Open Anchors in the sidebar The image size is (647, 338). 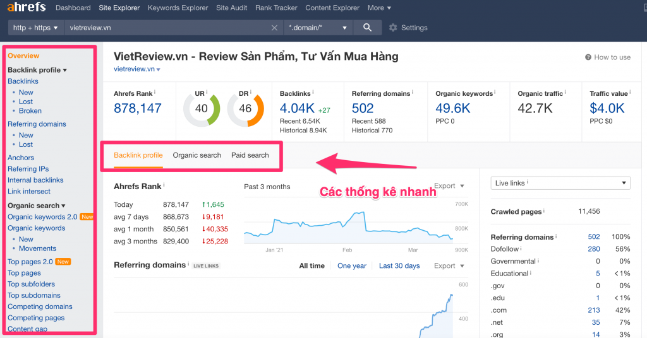click(x=21, y=158)
